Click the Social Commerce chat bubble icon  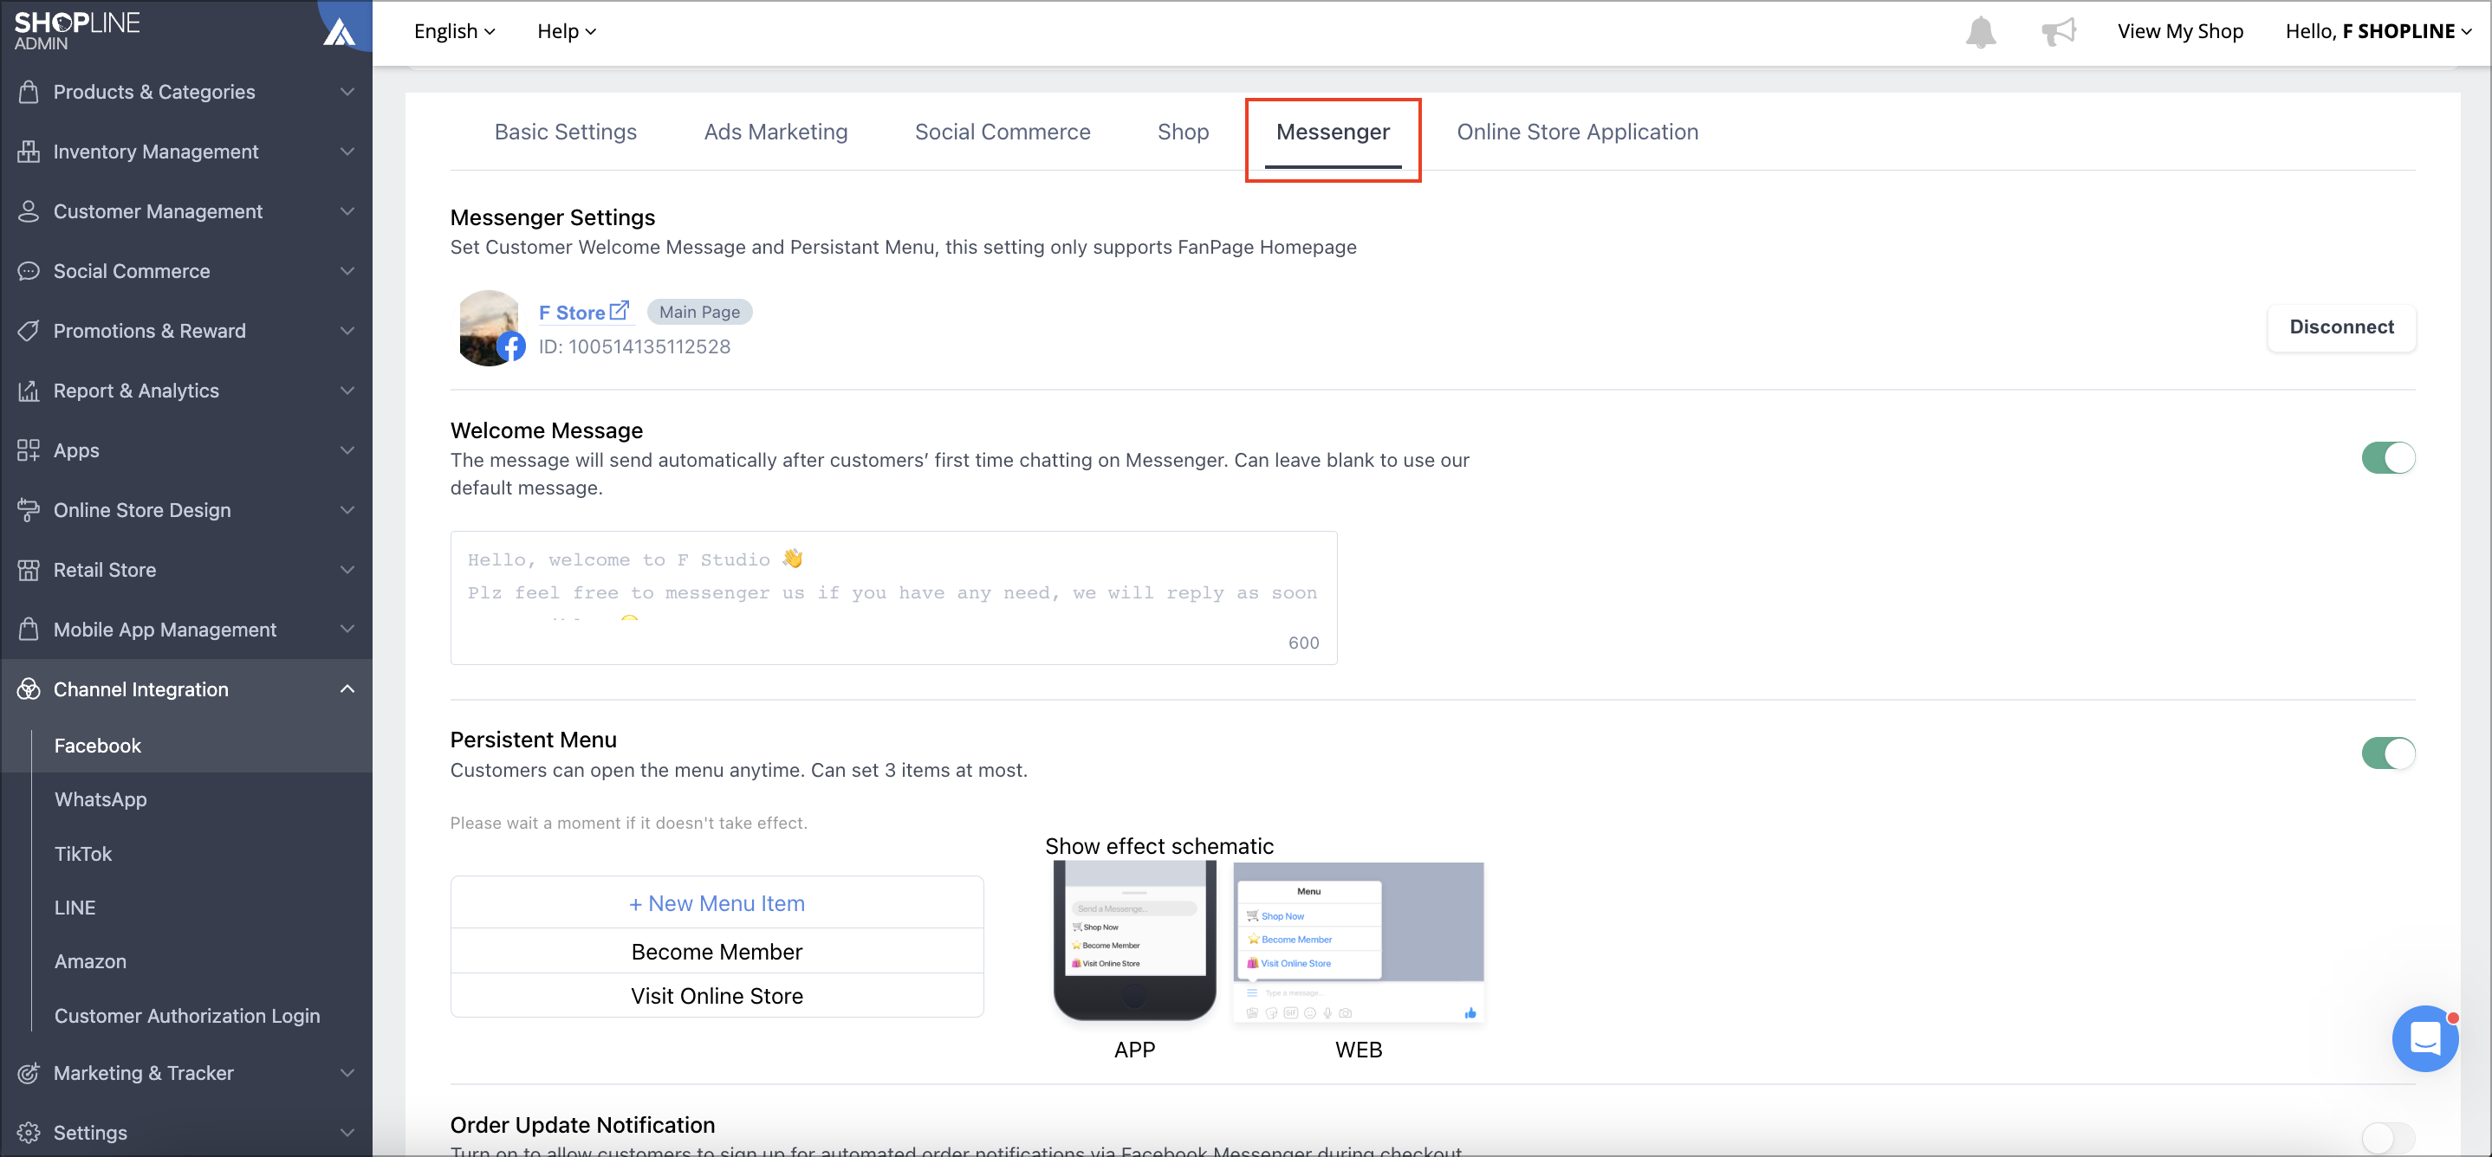(28, 272)
